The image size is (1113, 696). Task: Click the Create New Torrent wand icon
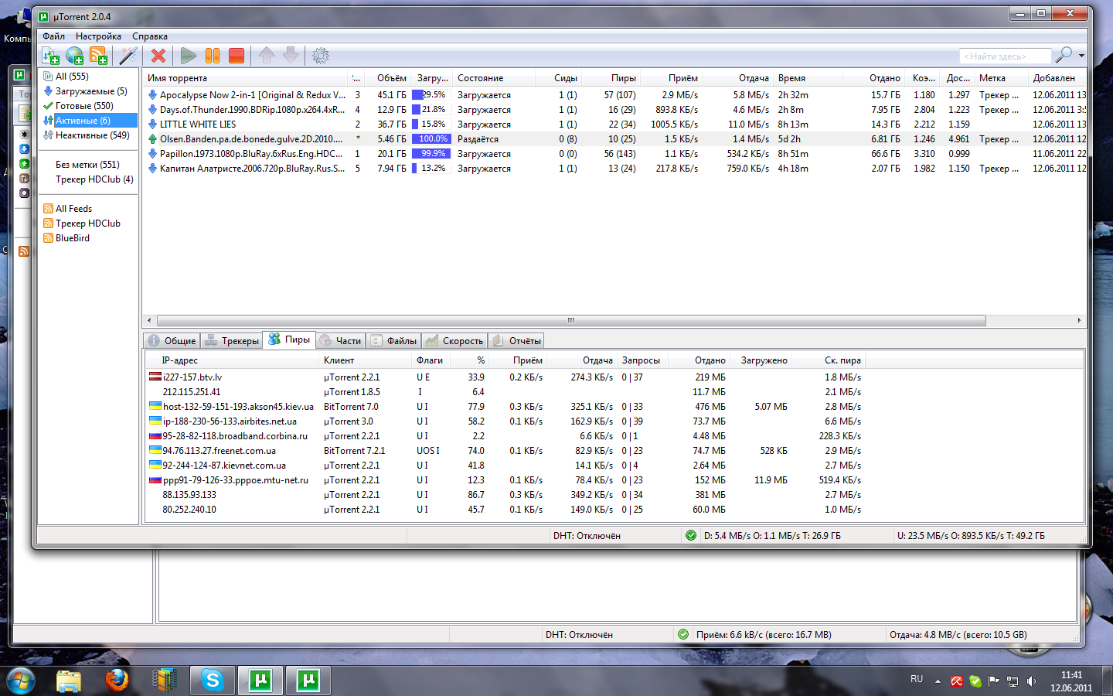point(128,56)
